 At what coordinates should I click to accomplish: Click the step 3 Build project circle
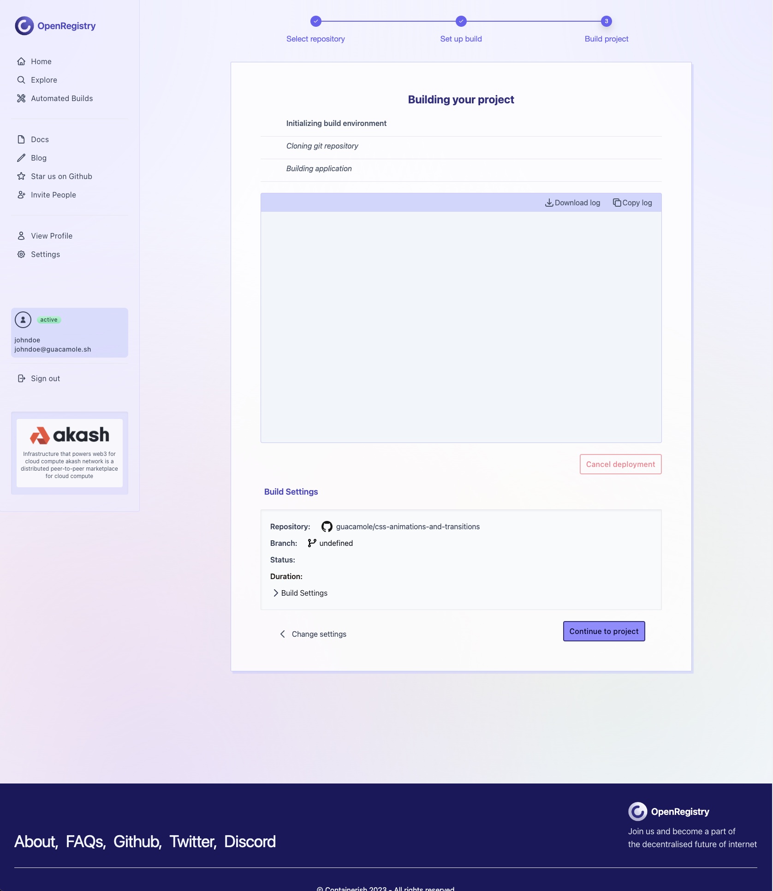pos(606,21)
